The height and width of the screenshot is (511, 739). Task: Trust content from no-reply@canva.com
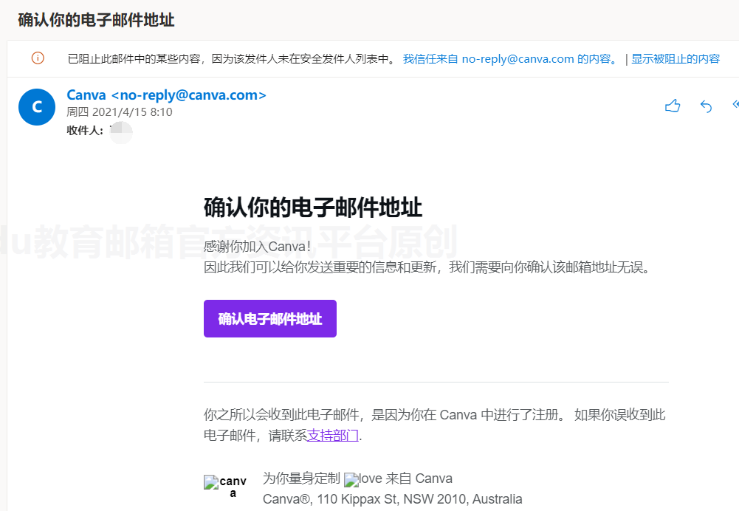(x=510, y=59)
